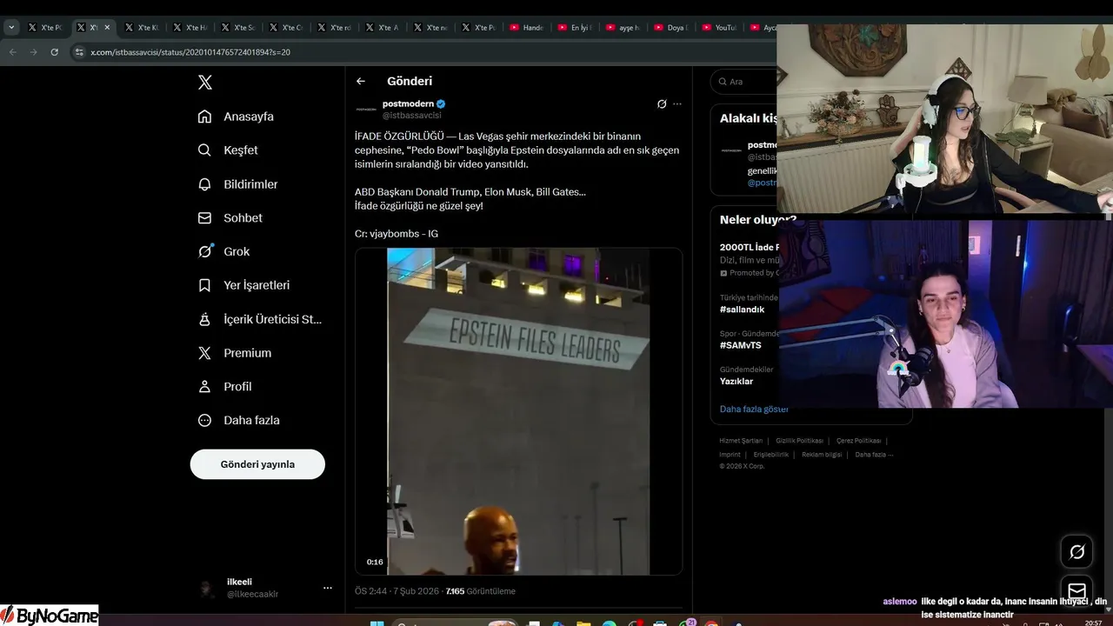Close the active X tab
Screen dimensions: 1113x626
107,28
